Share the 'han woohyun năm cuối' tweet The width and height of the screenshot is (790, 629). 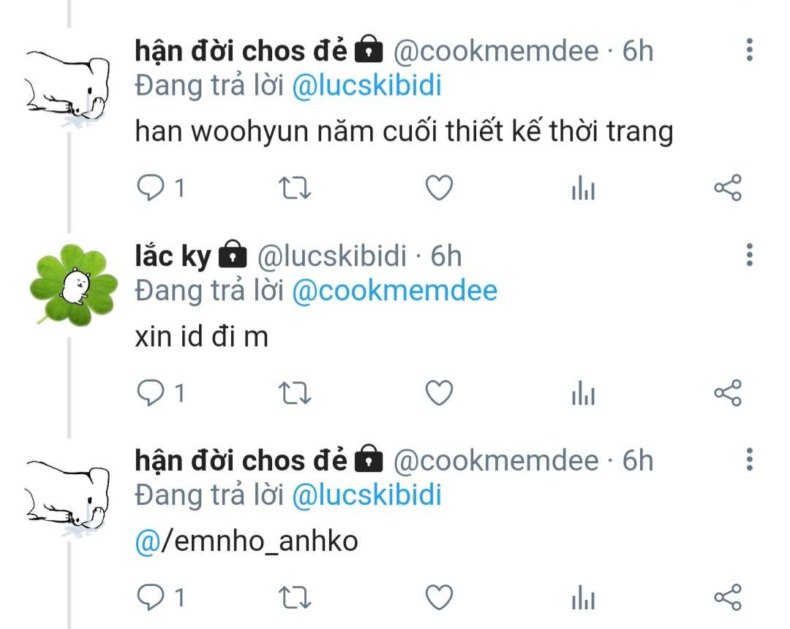(728, 188)
